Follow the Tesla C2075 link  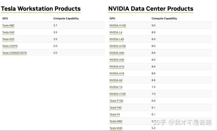click(x=10, y=46)
